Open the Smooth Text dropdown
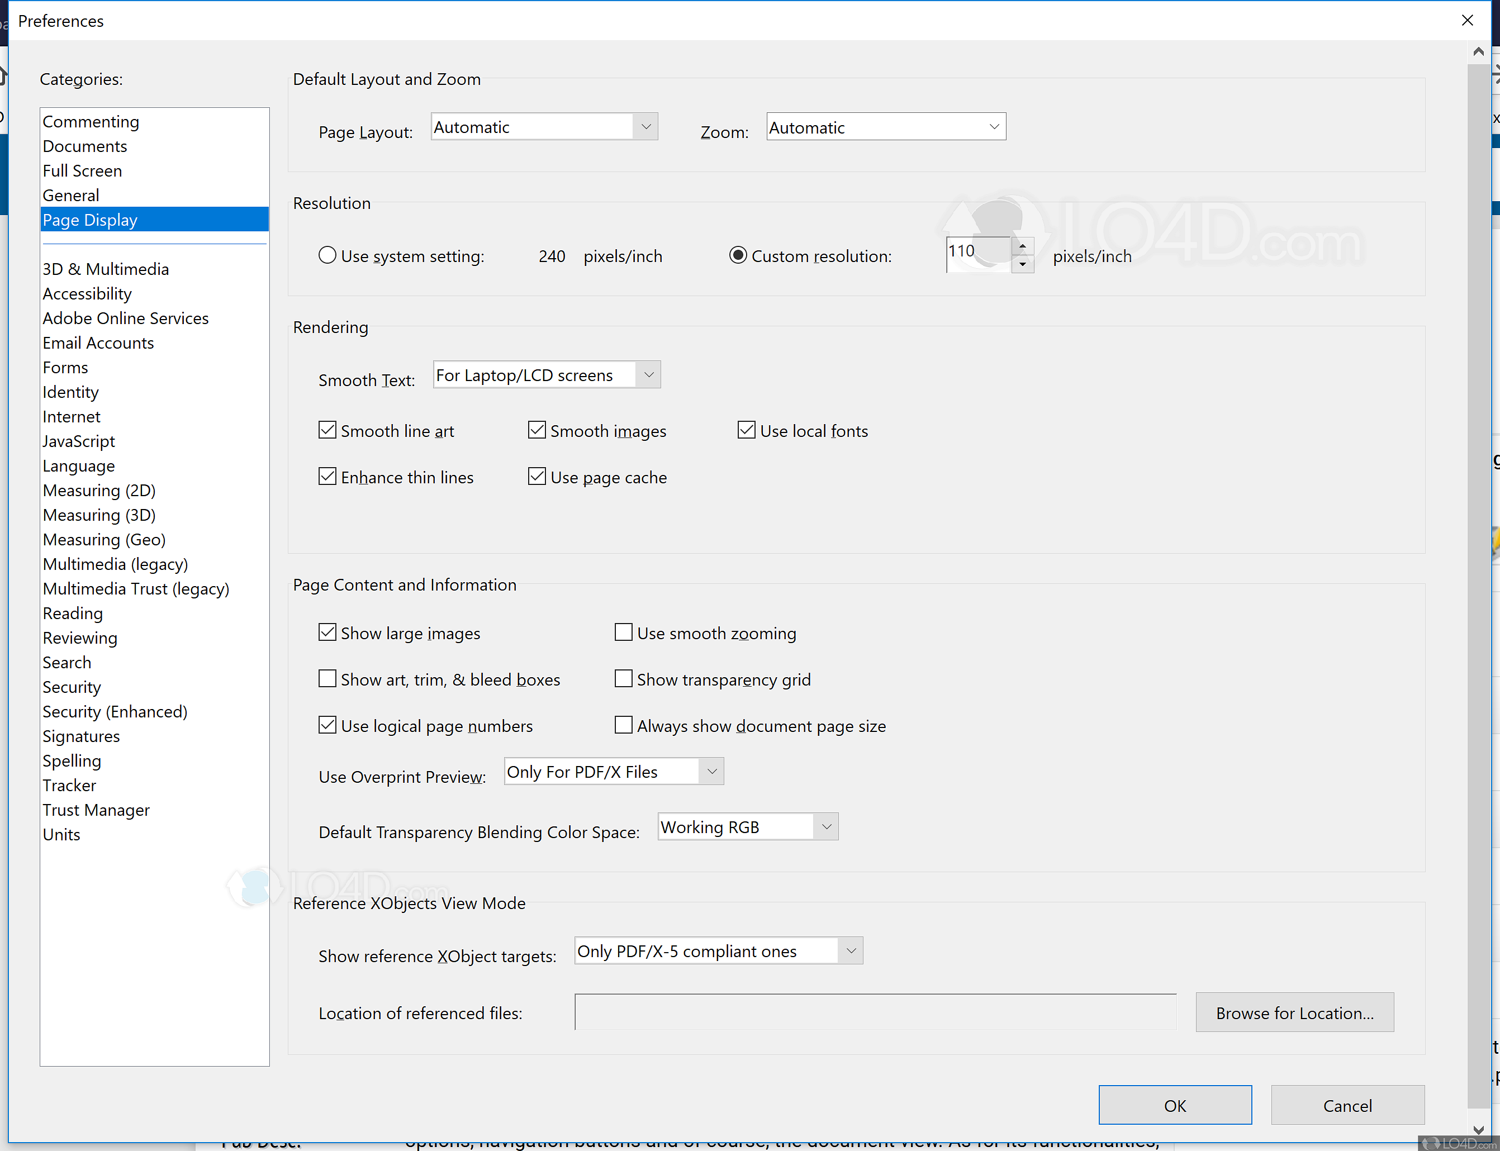The width and height of the screenshot is (1500, 1151). tap(648, 374)
